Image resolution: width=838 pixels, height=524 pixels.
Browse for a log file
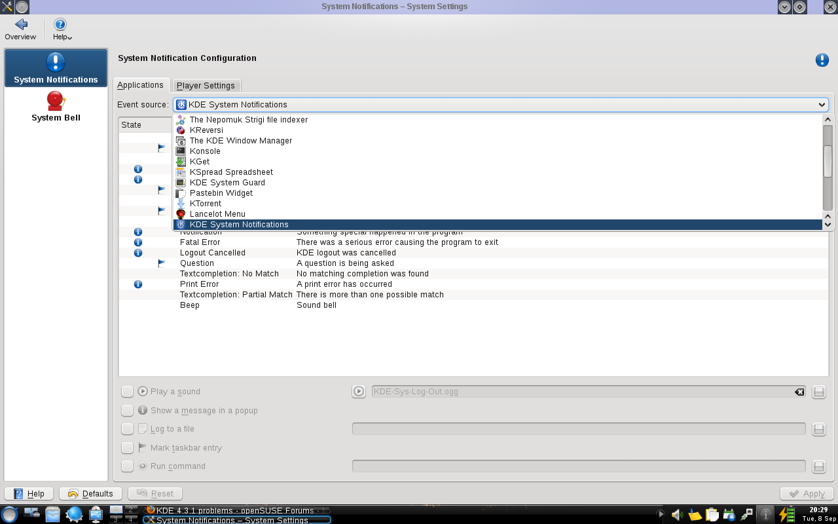click(x=818, y=429)
